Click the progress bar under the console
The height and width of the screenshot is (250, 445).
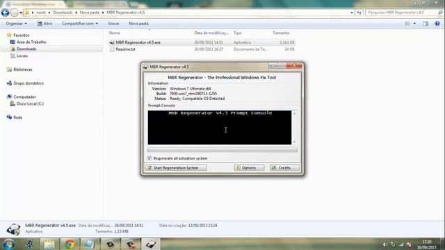pyautogui.click(x=222, y=150)
